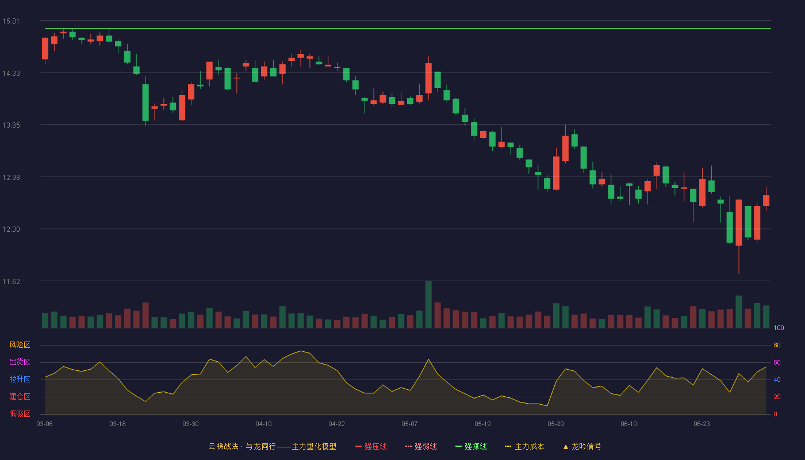Viewport: 805px width, 460px height.
Task: Click the 04-22 date axis label
Action: coord(337,424)
